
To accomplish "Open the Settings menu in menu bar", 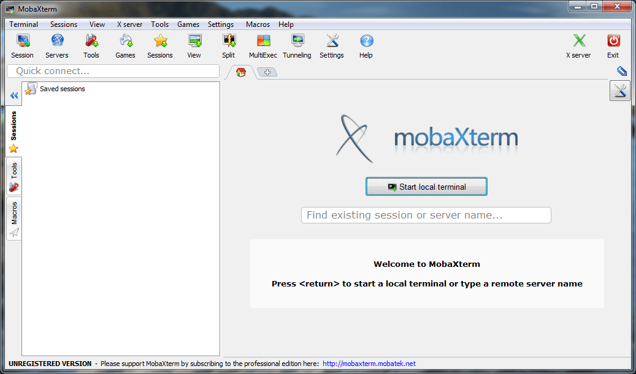I will click(221, 24).
